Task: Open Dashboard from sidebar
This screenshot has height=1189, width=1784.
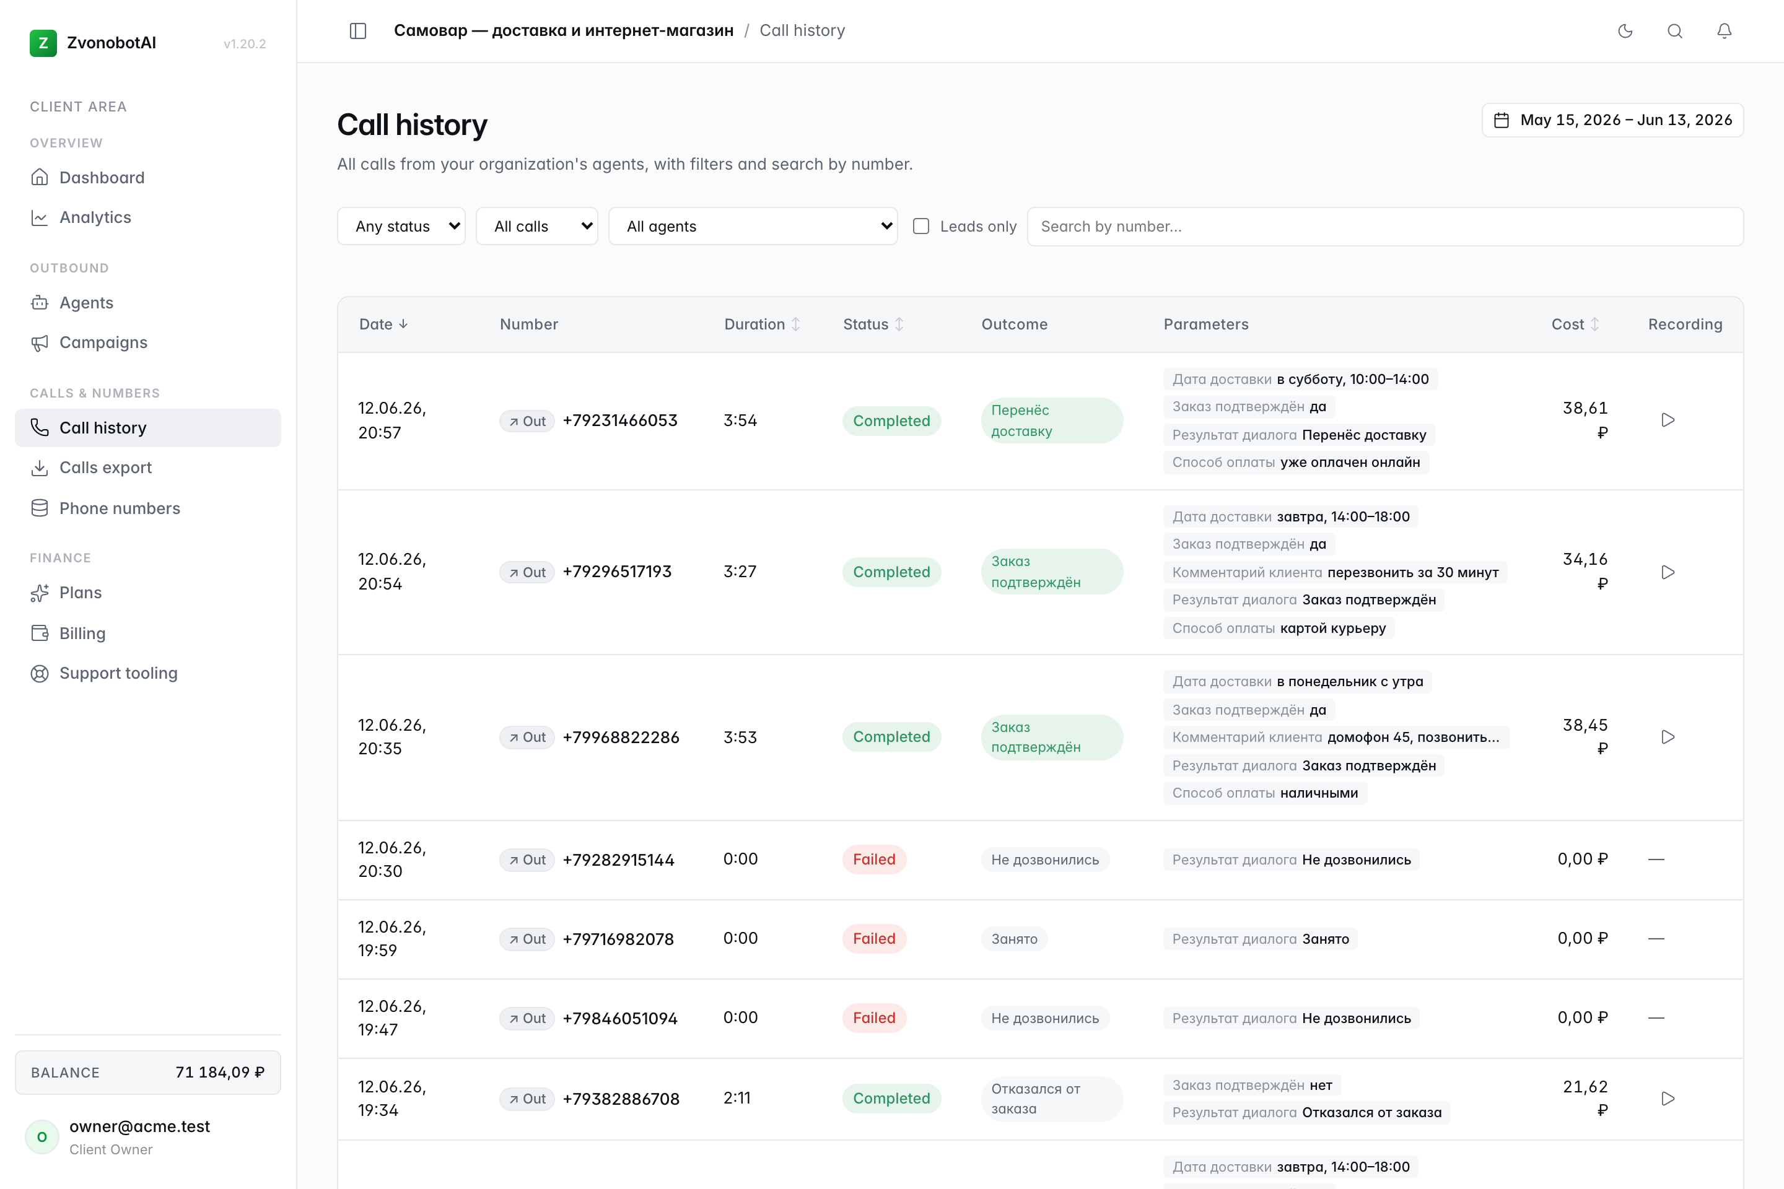Action: point(148,178)
